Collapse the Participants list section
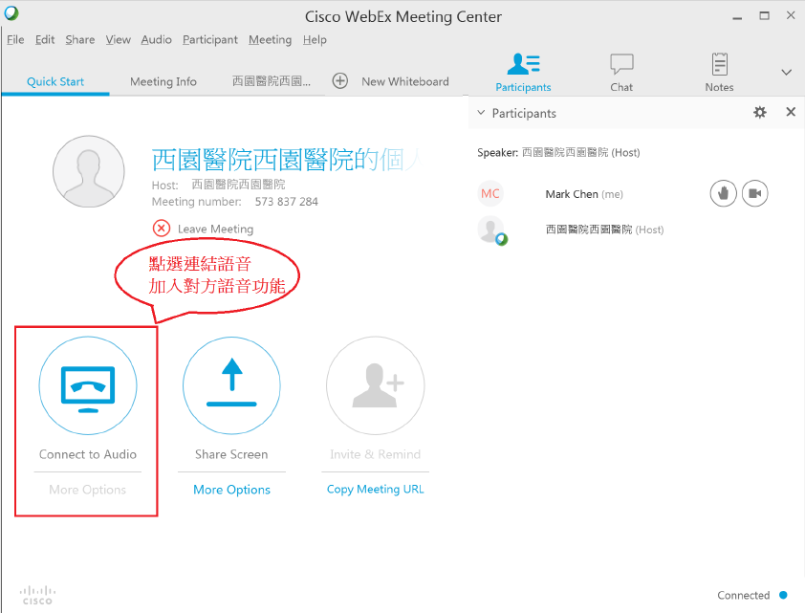805x613 pixels. pyautogui.click(x=481, y=113)
